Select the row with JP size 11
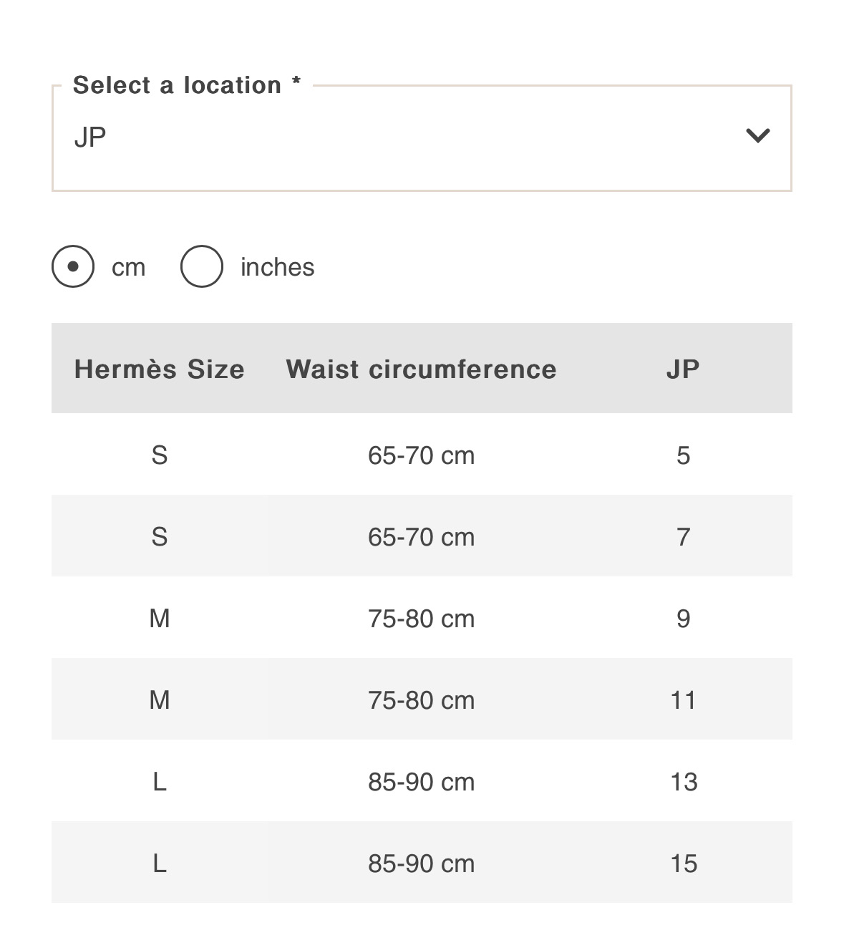 point(422,699)
